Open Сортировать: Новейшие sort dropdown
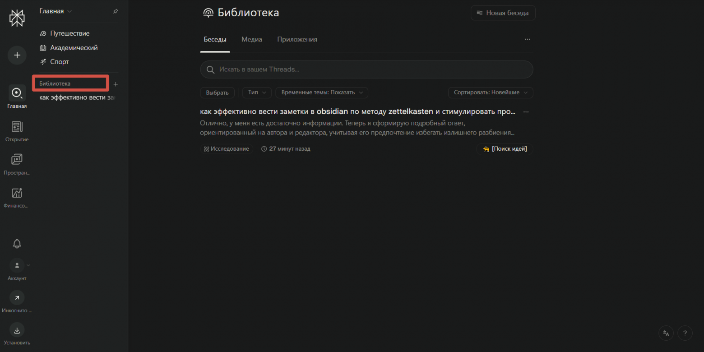This screenshot has height=352, width=704. tap(491, 93)
